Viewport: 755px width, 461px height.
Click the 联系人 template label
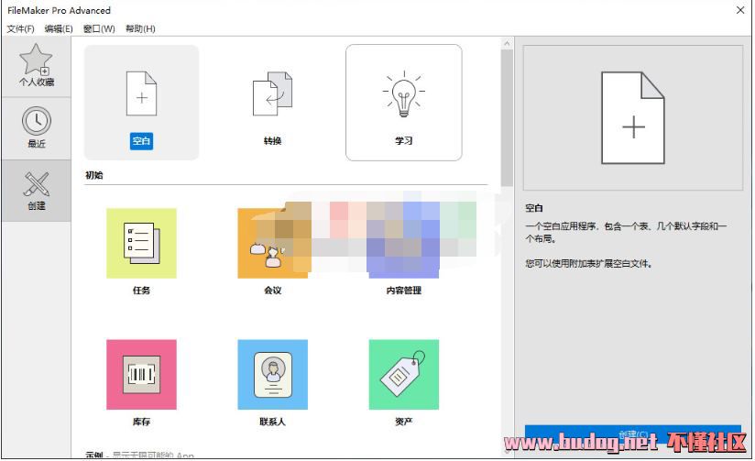click(272, 422)
